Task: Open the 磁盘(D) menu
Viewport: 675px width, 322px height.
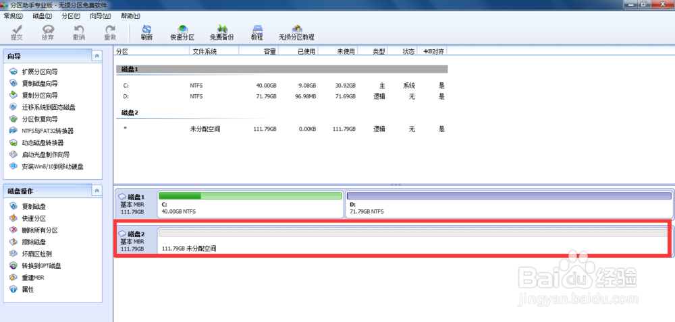Action: point(42,16)
